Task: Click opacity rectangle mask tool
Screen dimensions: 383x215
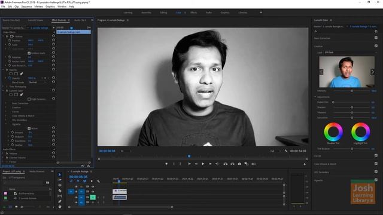Action: pos(16,73)
